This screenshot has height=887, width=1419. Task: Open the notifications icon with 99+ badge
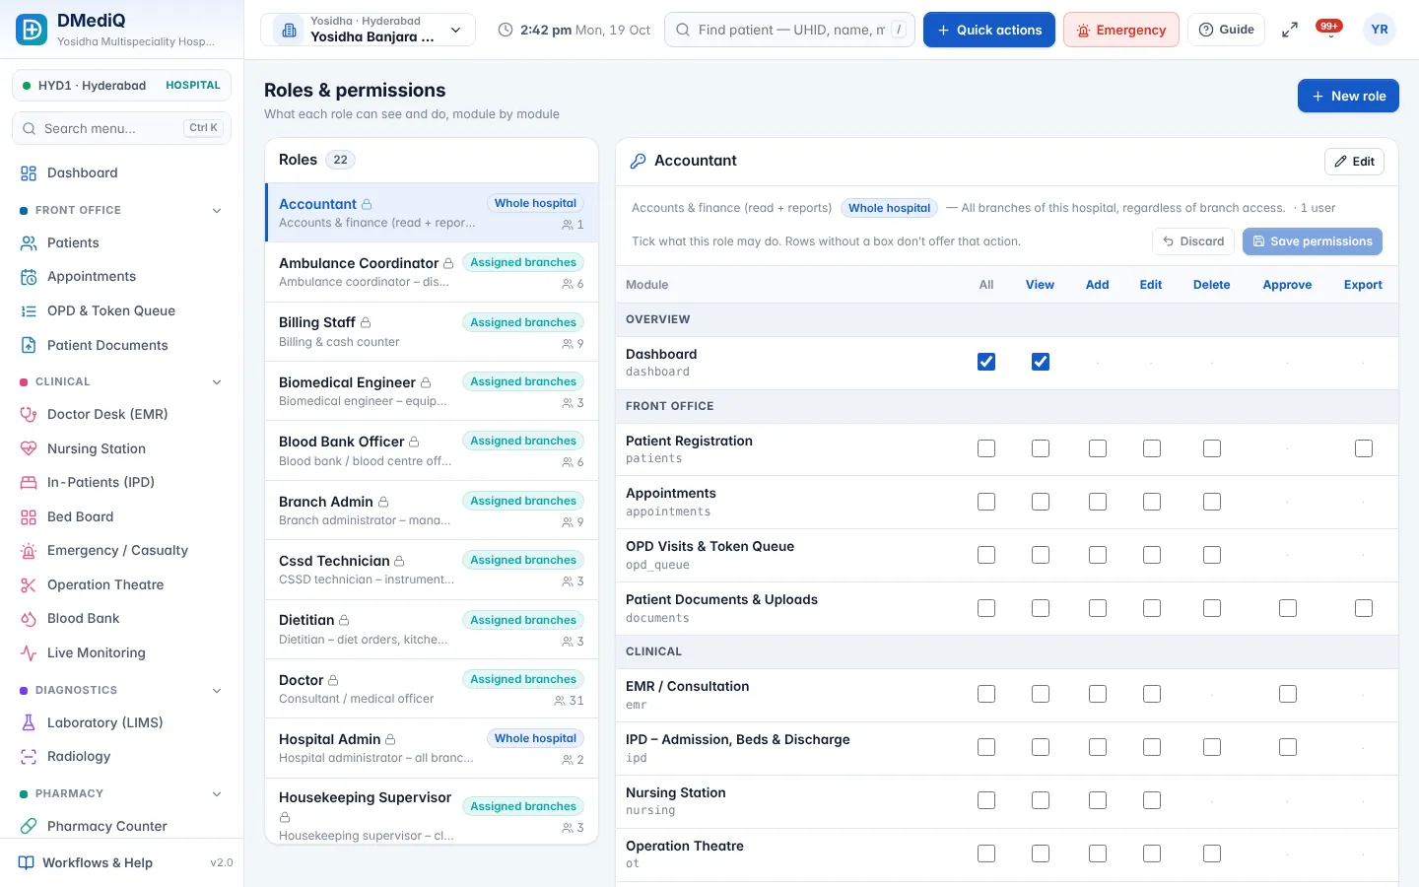pyautogui.click(x=1329, y=30)
